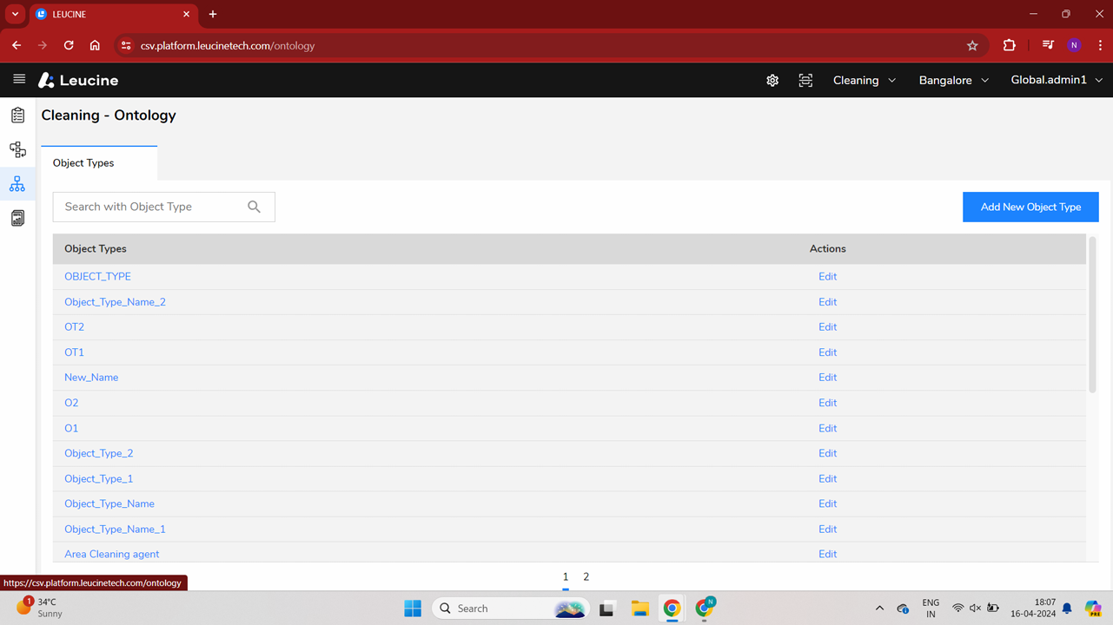Select the ontology icon in sidebar

[17, 184]
